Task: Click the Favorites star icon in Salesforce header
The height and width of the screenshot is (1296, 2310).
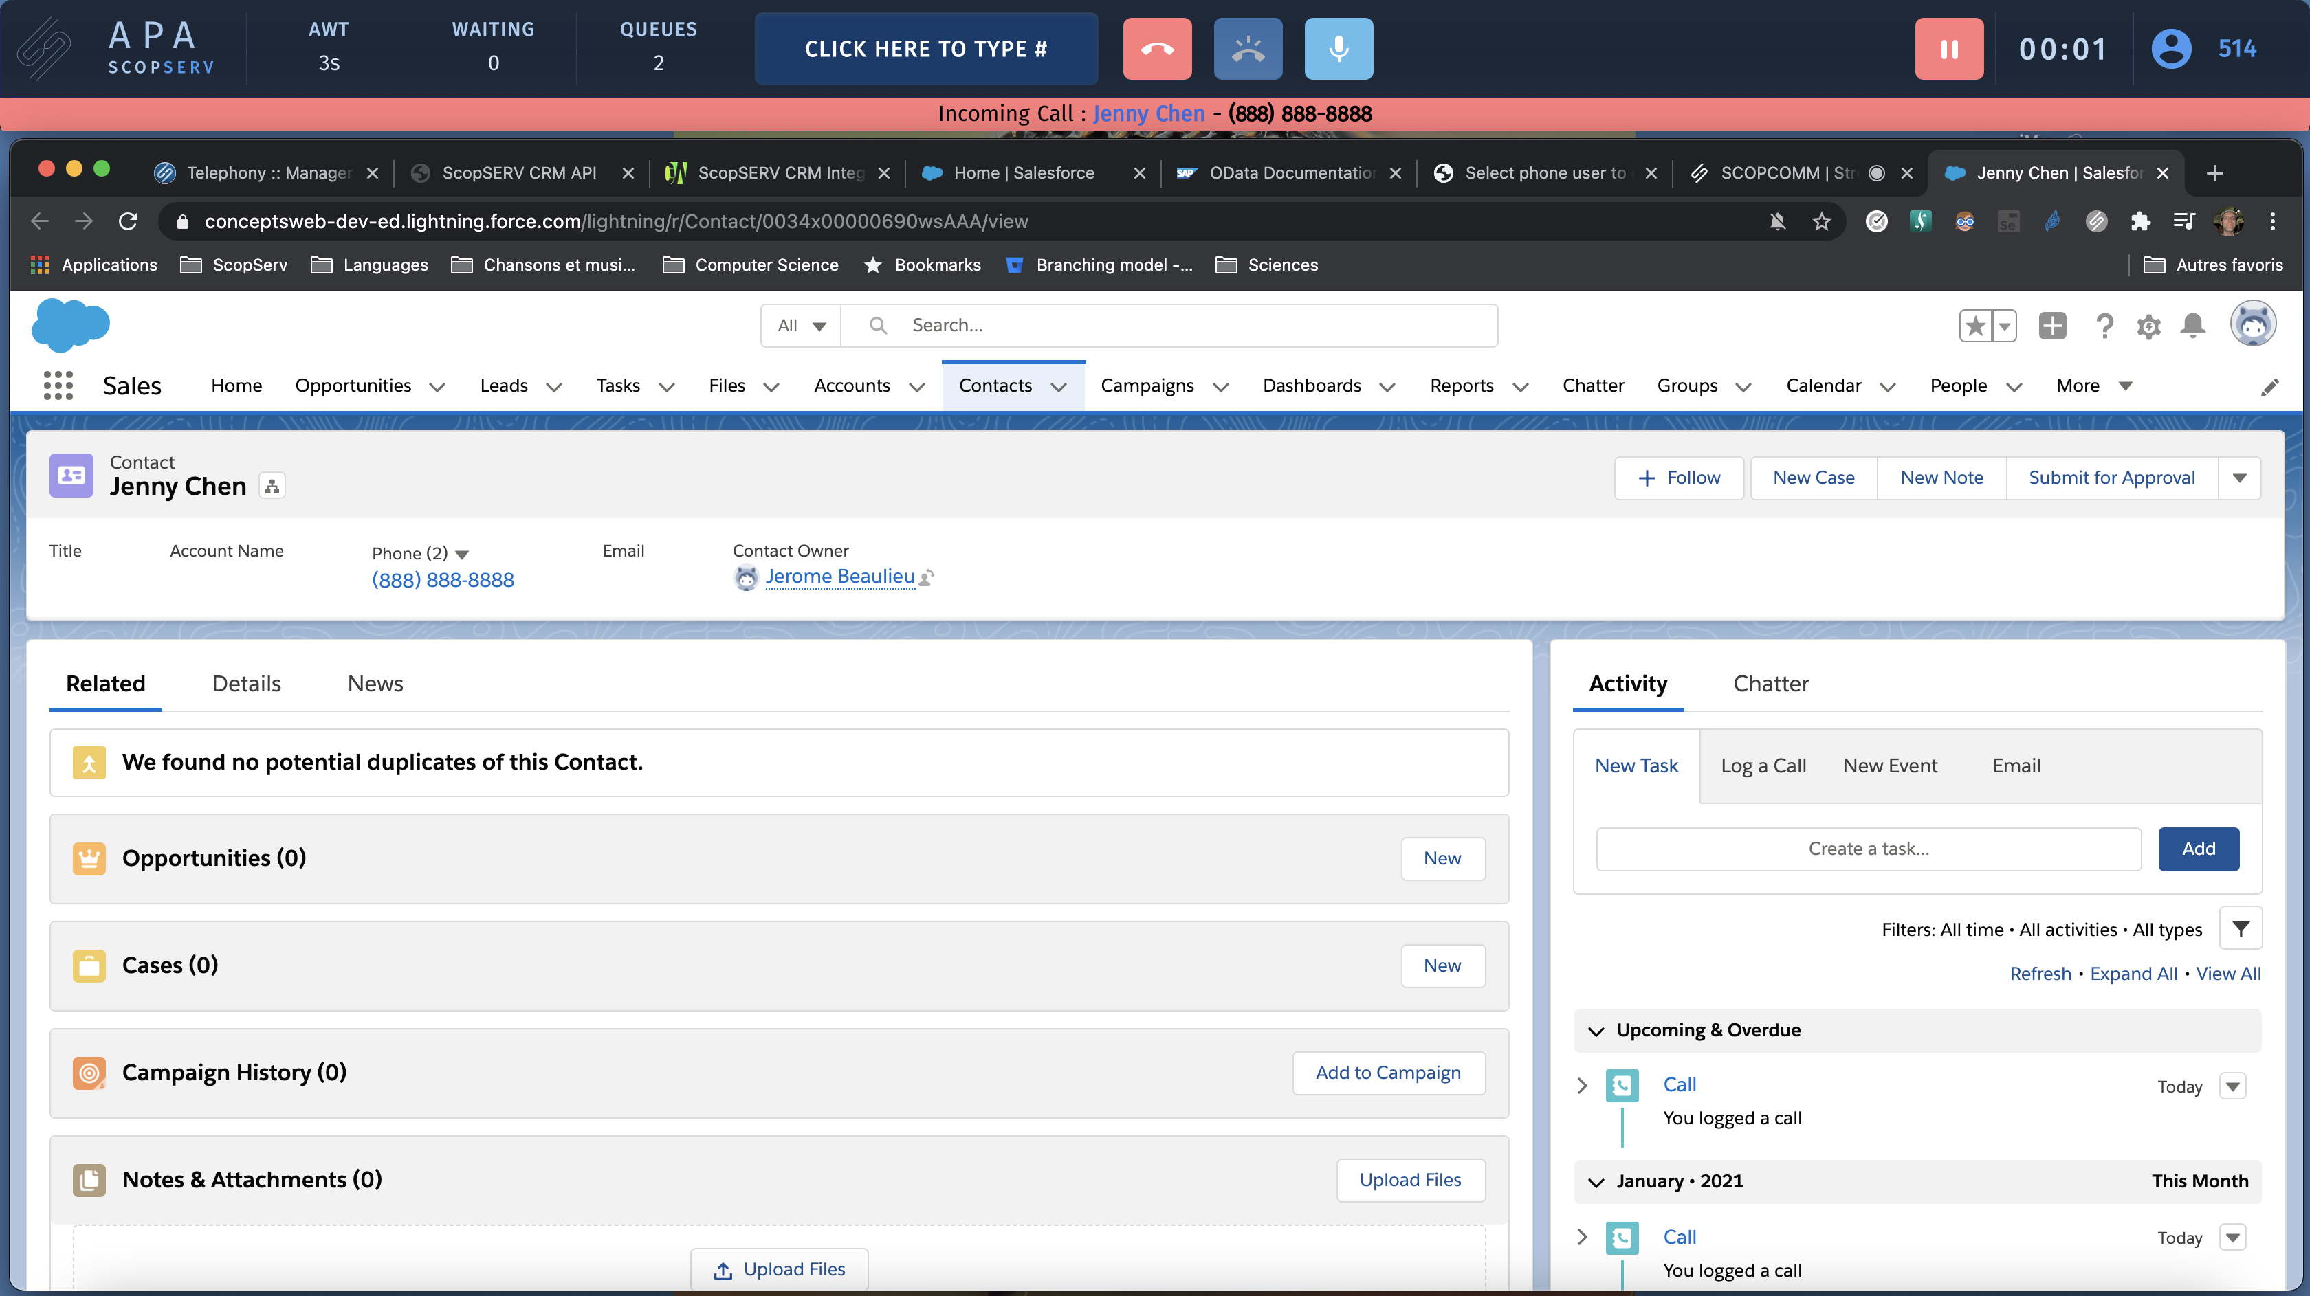Action: pos(1975,325)
